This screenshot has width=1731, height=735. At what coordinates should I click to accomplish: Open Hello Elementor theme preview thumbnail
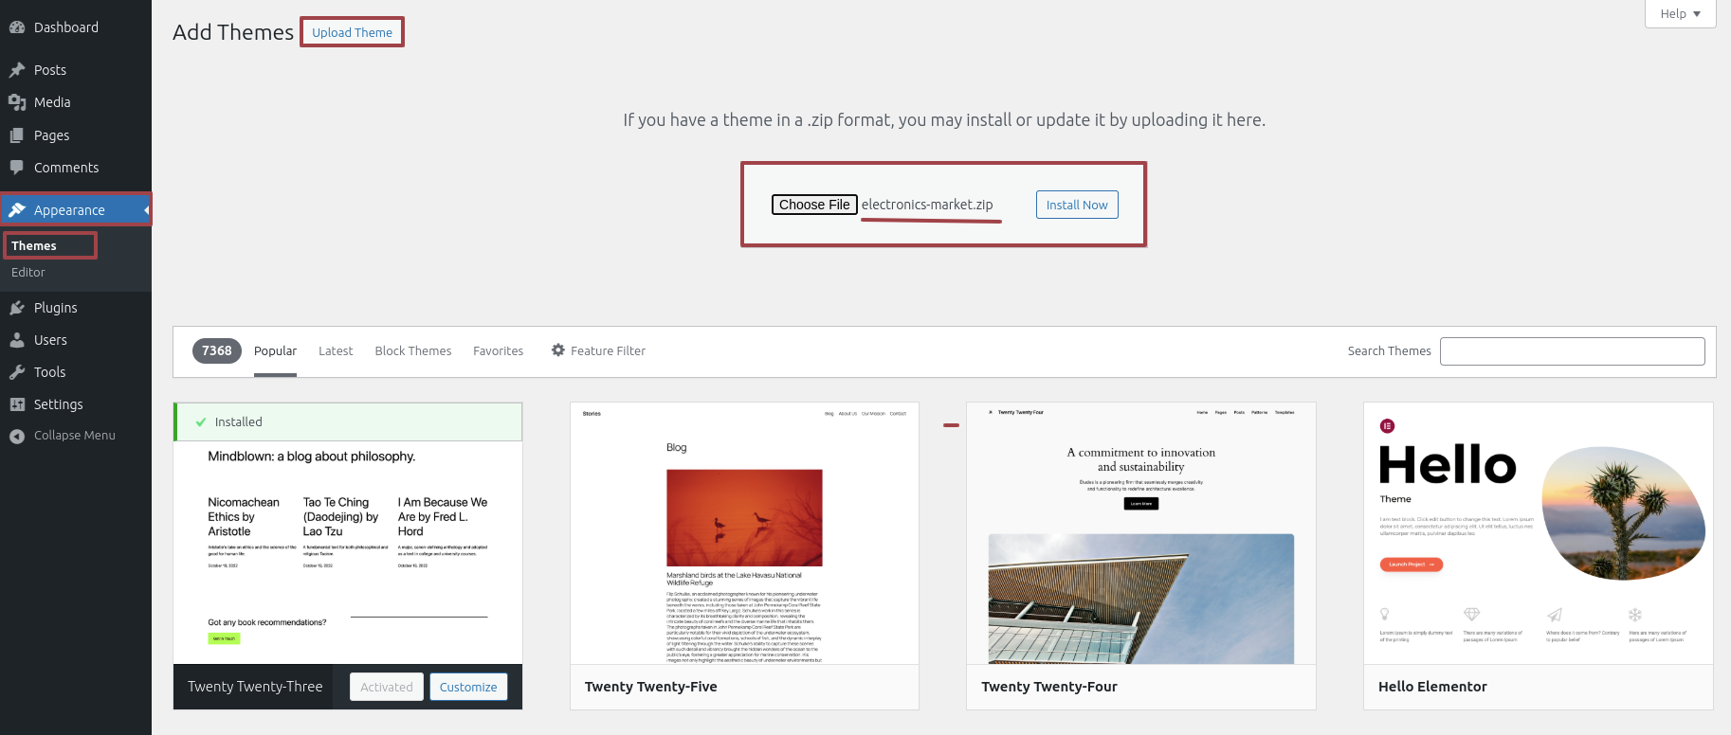click(x=1539, y=533)
